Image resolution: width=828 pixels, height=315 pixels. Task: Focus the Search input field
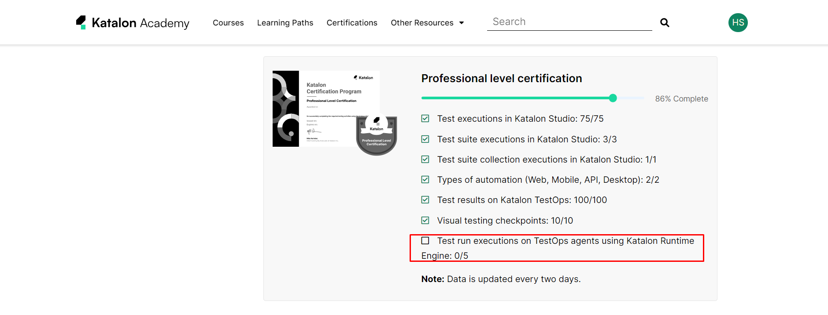click(x=569, y=22)
